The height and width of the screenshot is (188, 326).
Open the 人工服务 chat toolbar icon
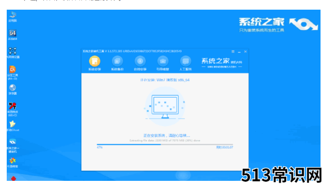click(x=185, y=64)
